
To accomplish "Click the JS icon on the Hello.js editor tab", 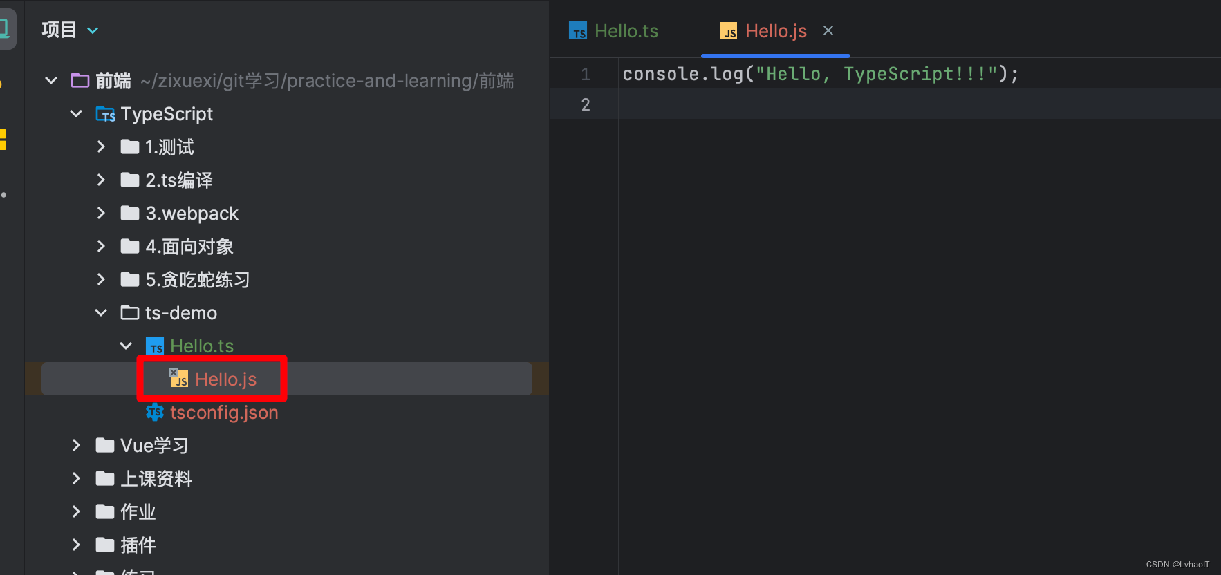I will [729, 31].
